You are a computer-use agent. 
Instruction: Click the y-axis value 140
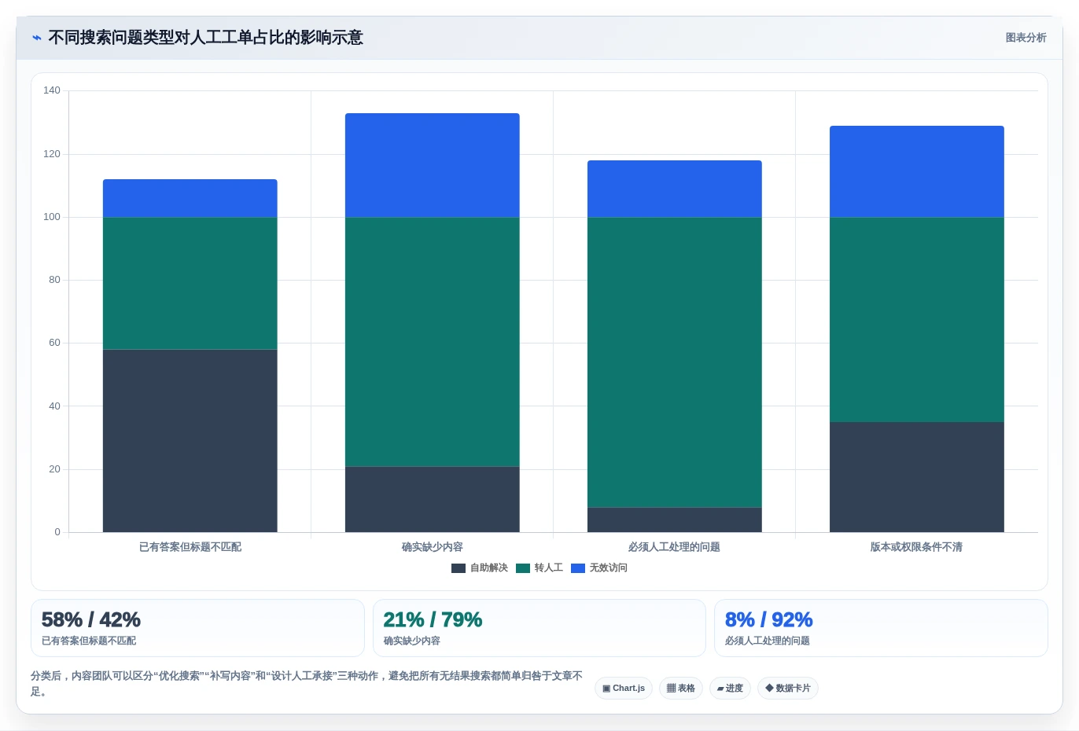pyautogui.click(x=52, y=90)
